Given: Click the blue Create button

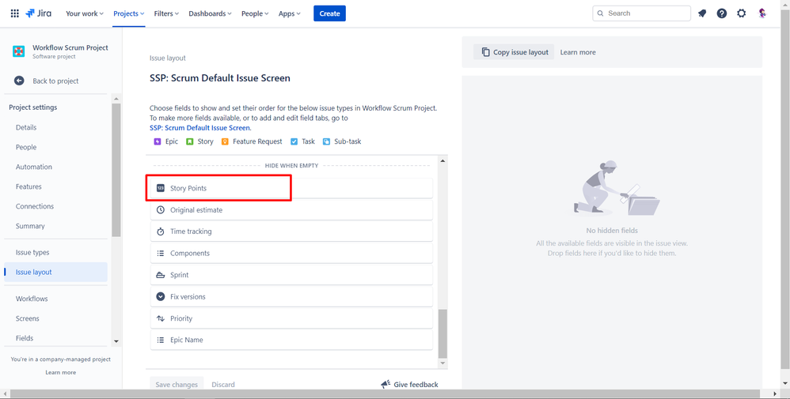Looking at the screenshot, I should [x=329, y=13].
